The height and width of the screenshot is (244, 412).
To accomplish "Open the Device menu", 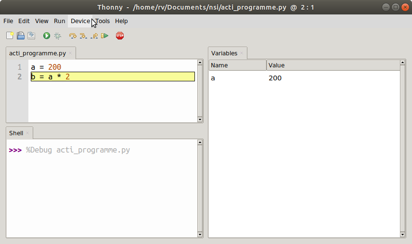I will click(80, 21).
